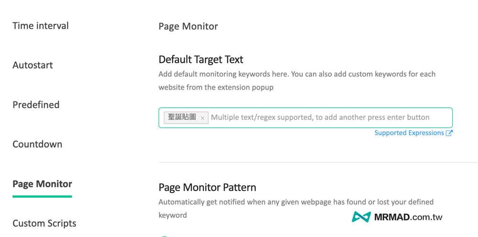
Task: Click the MRMAD.com.tw watermark text
Action: pos(408,217)
